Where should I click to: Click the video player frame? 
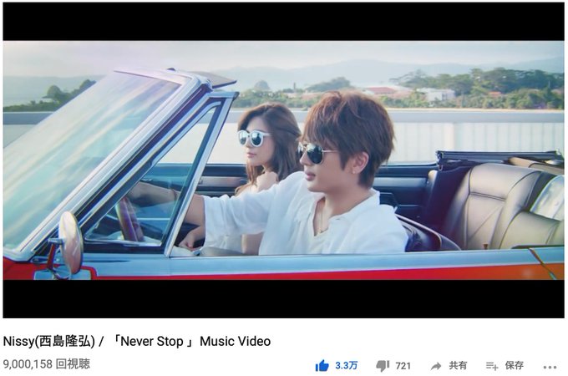[284, 160]
